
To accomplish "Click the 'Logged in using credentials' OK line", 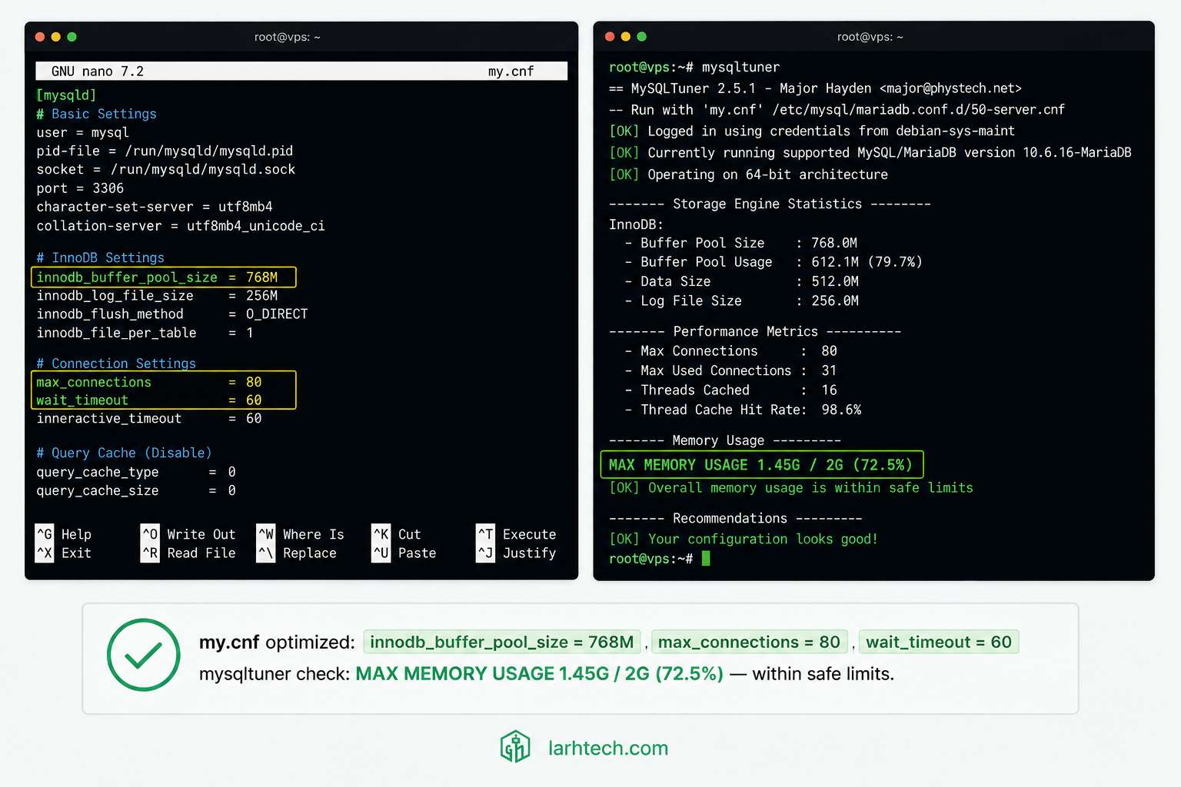I will (812, 131).
